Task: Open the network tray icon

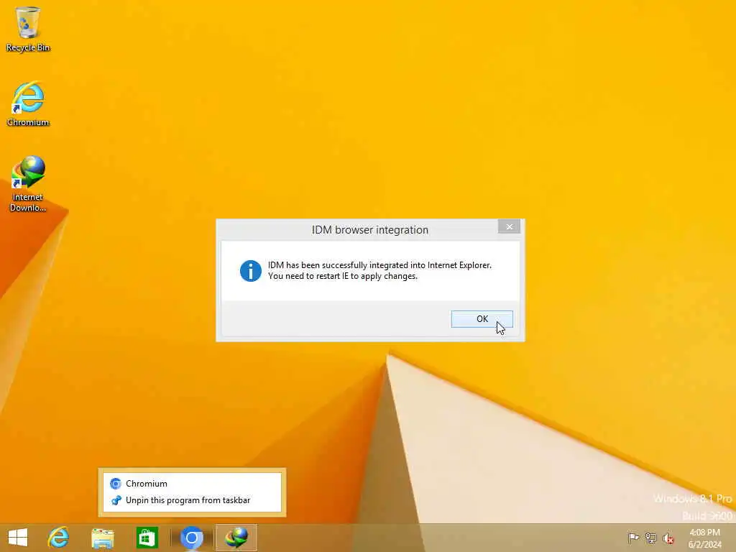Action: (650, 538)
